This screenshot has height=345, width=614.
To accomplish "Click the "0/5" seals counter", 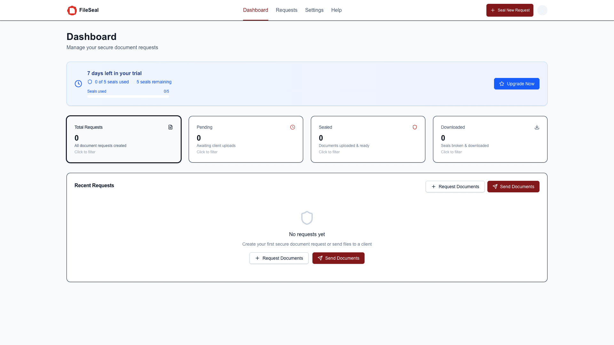I will coord(166,91).
